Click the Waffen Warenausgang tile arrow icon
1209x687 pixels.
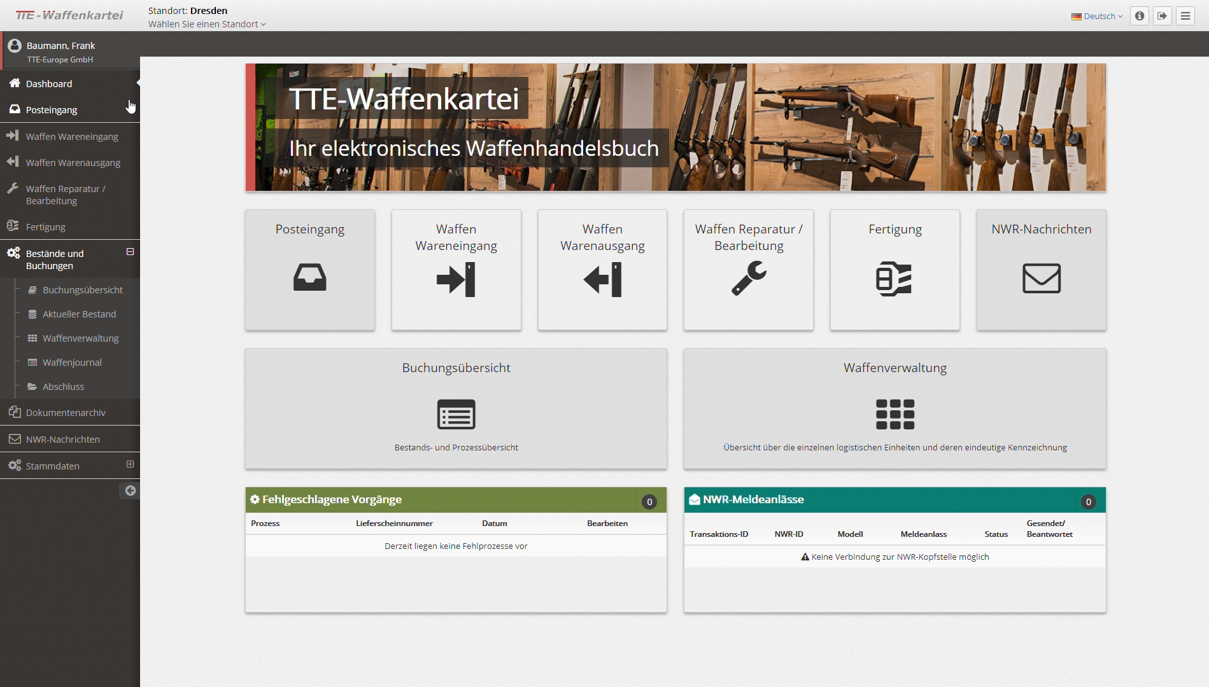coord(602,279)
